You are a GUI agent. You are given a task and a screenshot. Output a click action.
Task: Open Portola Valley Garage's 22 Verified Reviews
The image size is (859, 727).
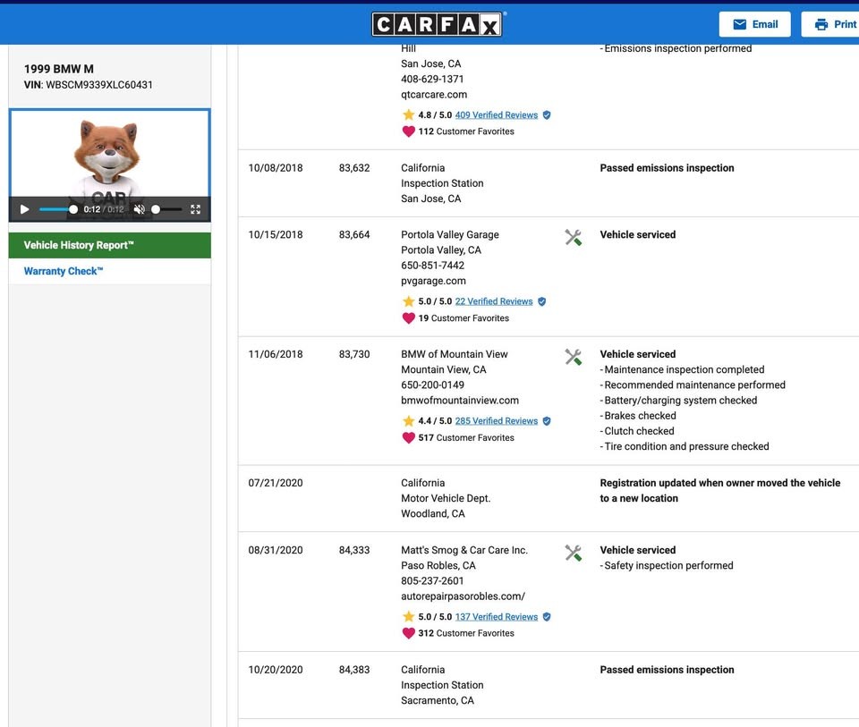coord(493,302)
